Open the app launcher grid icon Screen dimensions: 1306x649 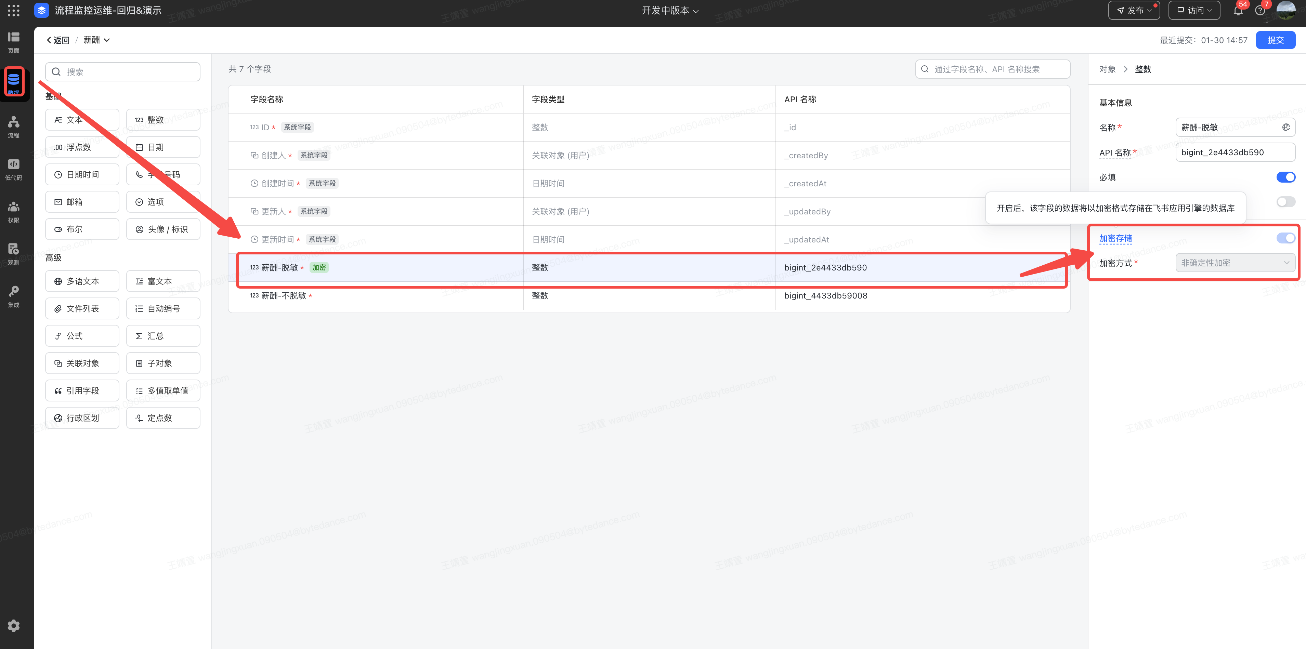coord(14,10)
